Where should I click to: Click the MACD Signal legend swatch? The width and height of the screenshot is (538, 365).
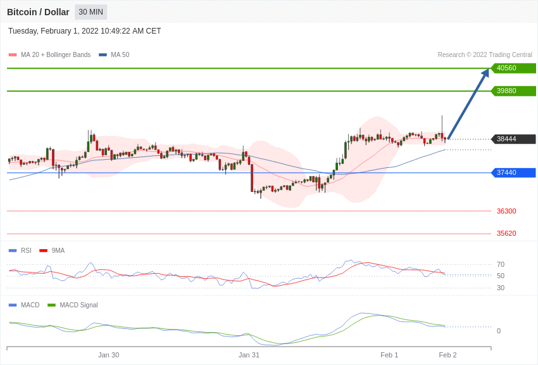(x=51, y=305)
